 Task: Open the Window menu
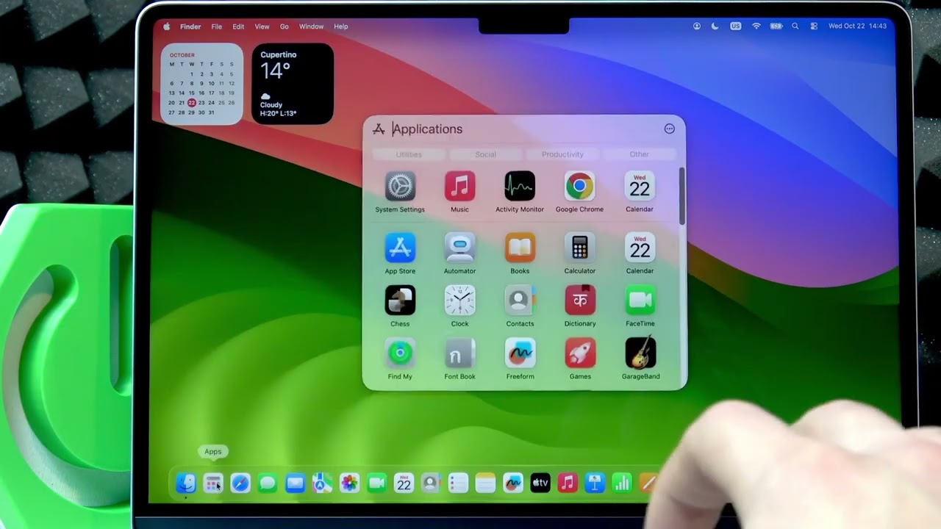311,26
